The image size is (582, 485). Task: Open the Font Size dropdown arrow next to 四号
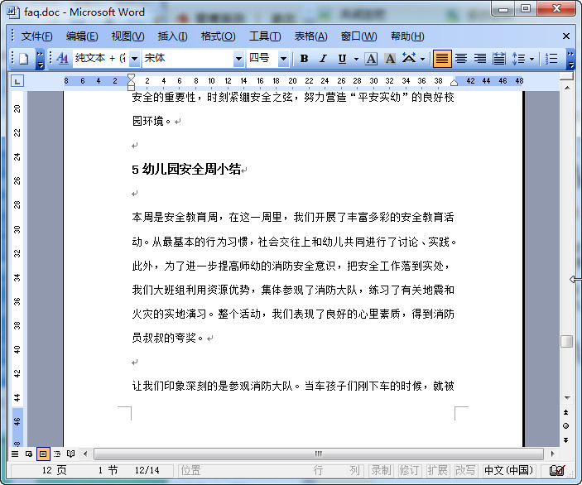coord(283,59)
